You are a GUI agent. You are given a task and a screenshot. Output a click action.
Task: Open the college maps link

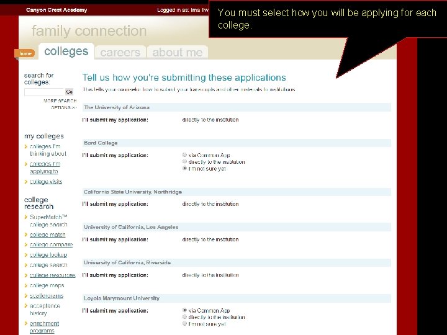tap(47, 285)
